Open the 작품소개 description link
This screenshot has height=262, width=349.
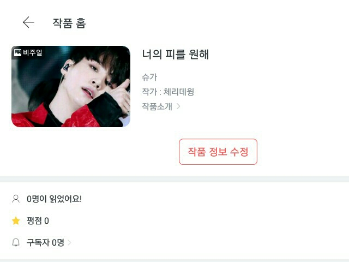(157, 106)
